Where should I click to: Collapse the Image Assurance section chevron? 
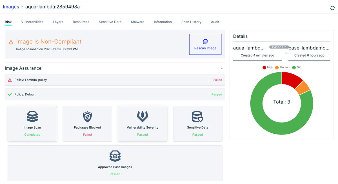pyautogui.click(x=222, y=68)
